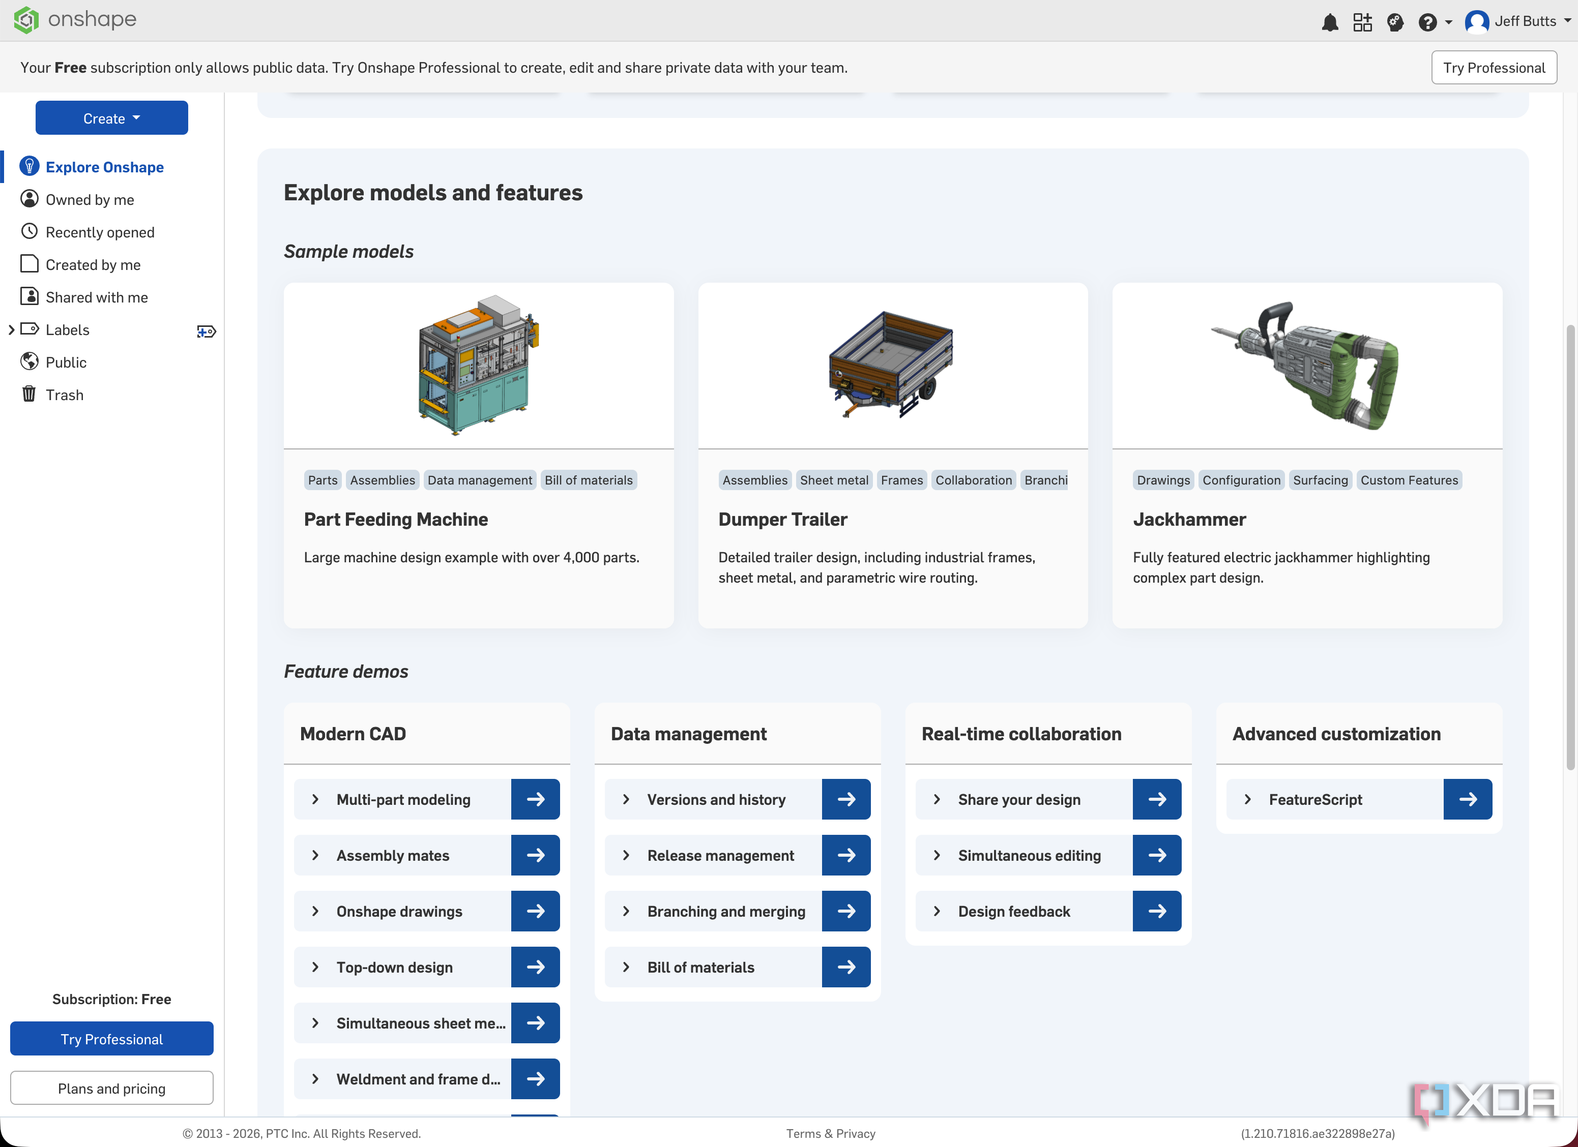The image size is (1578, 1147).
Task: Click the Onshape logo
Action: tap(75, 19)
